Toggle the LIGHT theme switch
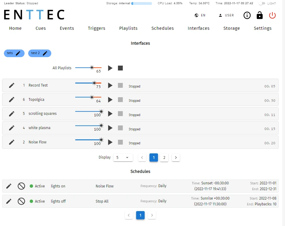 click(262, 3)
